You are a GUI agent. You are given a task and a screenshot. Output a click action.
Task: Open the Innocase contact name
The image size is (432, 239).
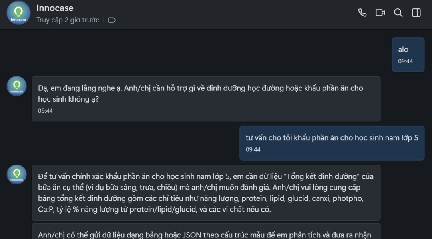point(54,7)
